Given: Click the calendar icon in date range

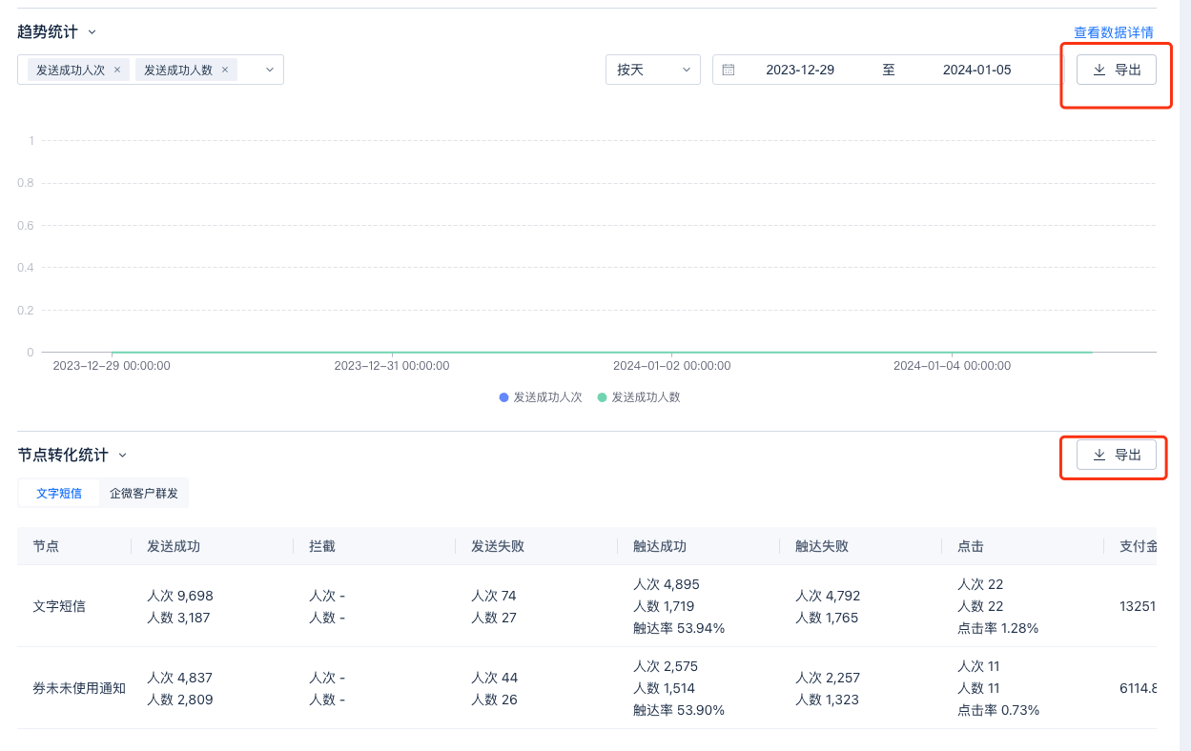Looking at the screenshot, I should click(729, 70).
